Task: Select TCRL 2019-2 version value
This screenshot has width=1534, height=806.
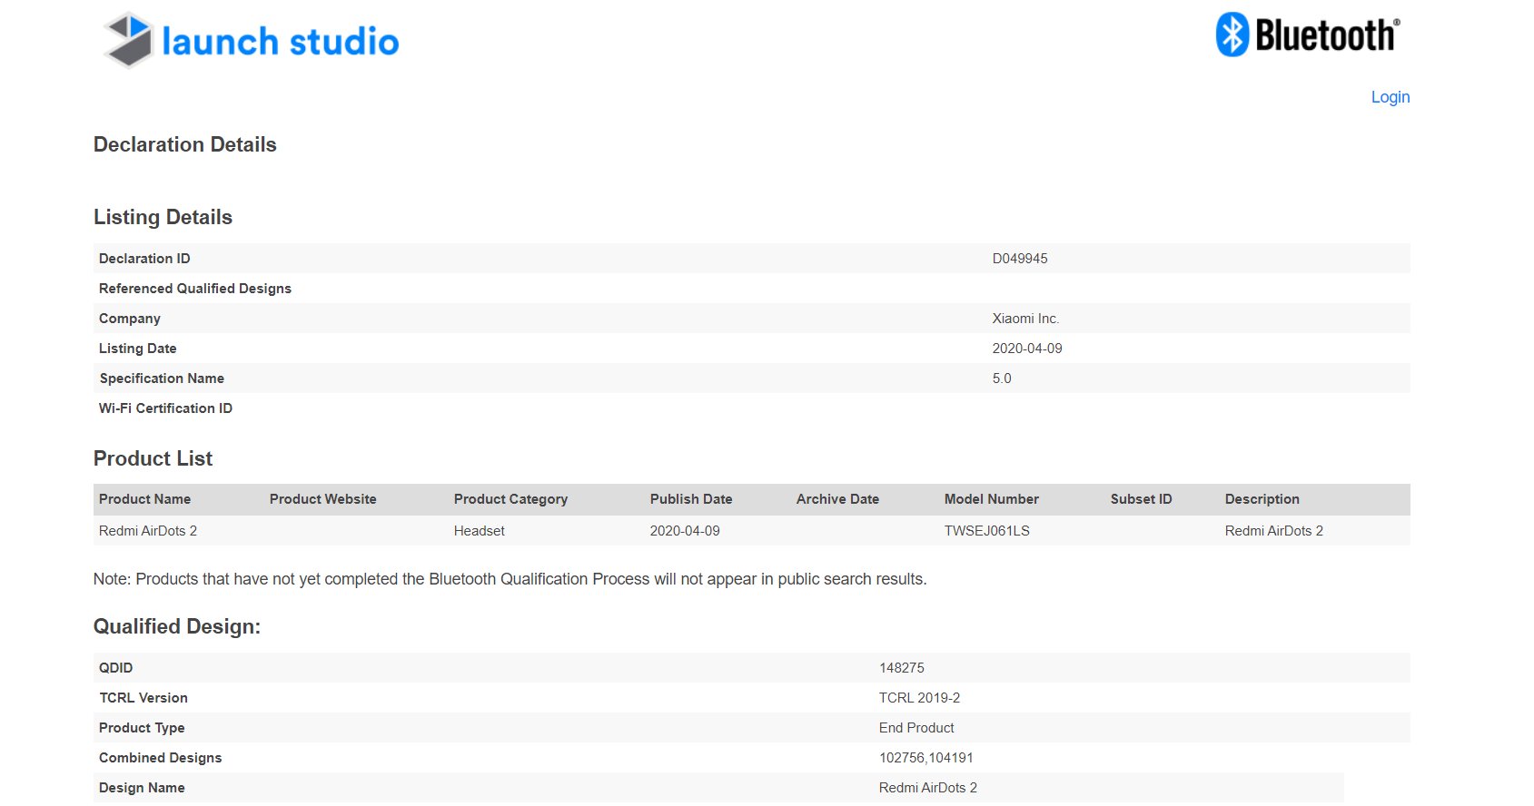Action: 919,698
